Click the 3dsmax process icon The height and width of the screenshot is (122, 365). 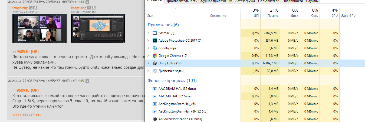coord(155,33)
